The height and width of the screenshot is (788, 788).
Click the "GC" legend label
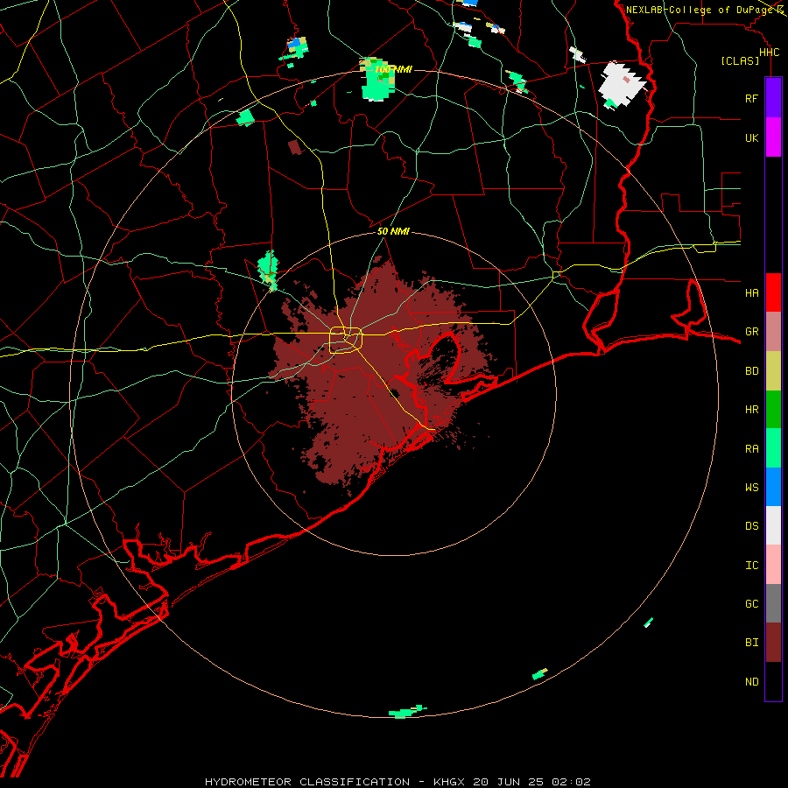tap(751, 603)
